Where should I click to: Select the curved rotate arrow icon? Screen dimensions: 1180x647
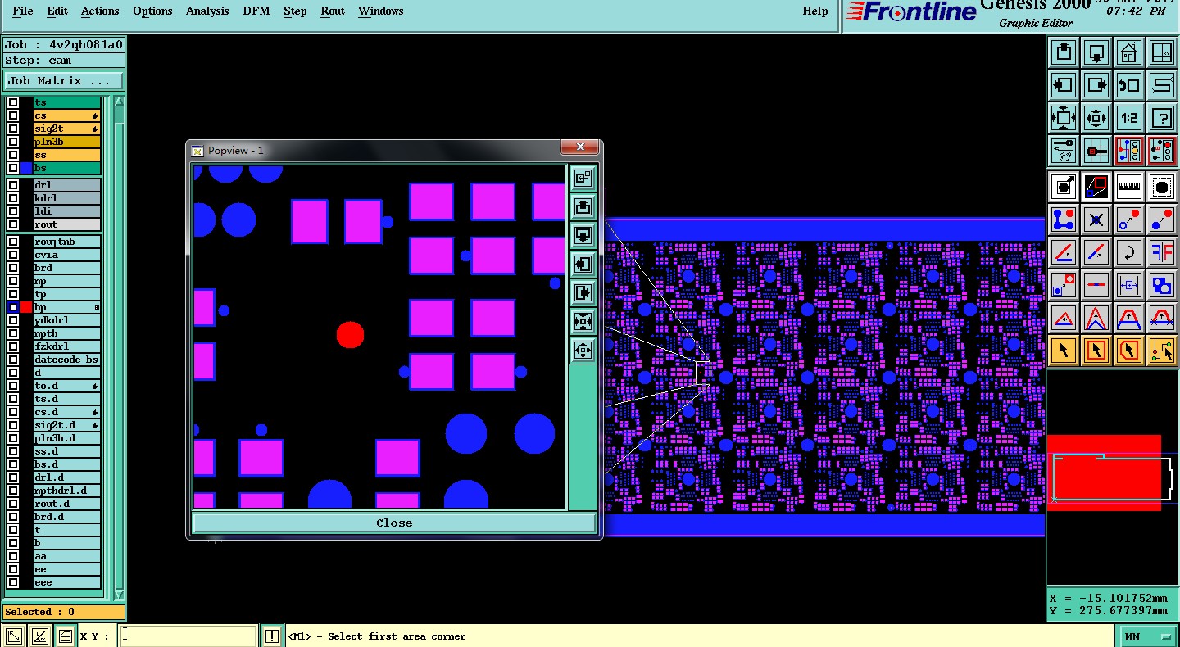(x=1129, y=252)
